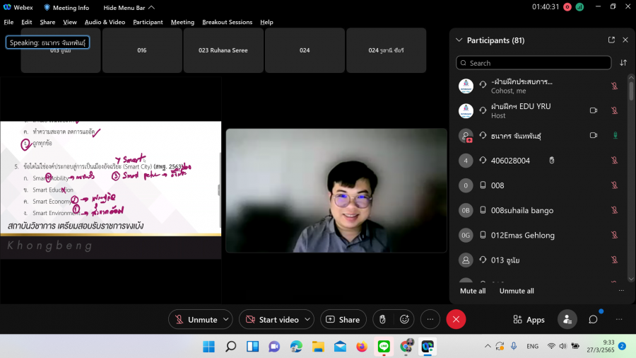The image size is (636, 358).
Task: Open the chat panel icon
Action: coord(594,320)
